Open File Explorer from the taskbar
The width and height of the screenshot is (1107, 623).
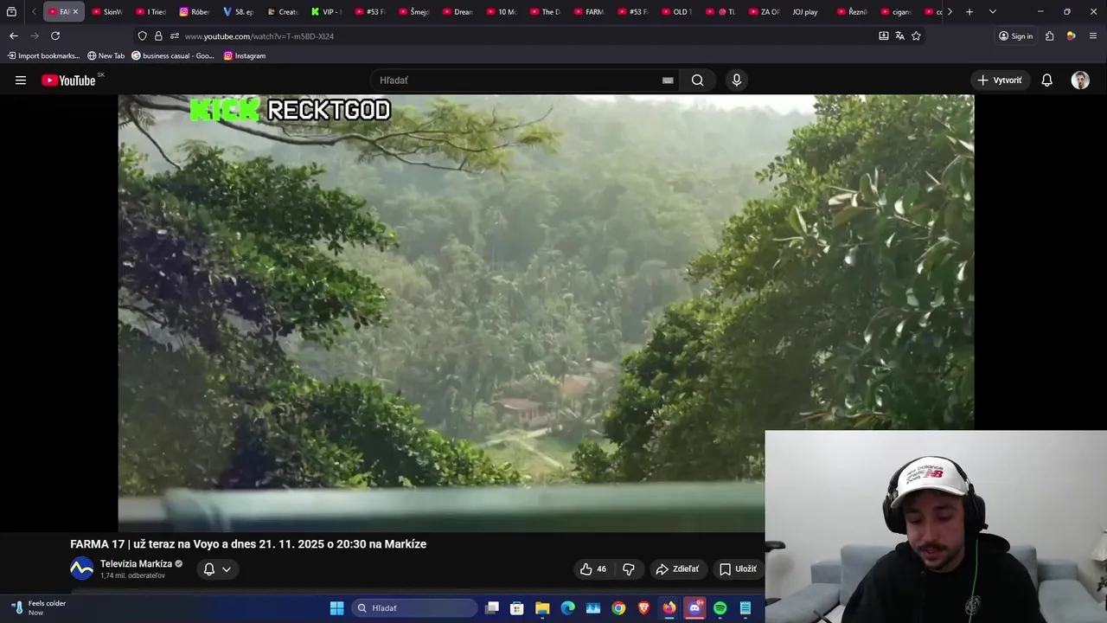coord(542,608)
